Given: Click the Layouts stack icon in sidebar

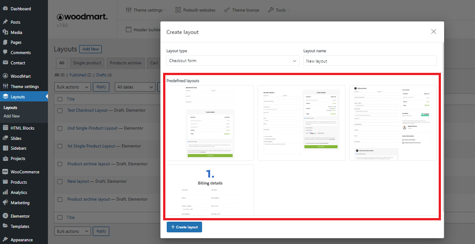Looking at the screenshot, I should point(5,97).
